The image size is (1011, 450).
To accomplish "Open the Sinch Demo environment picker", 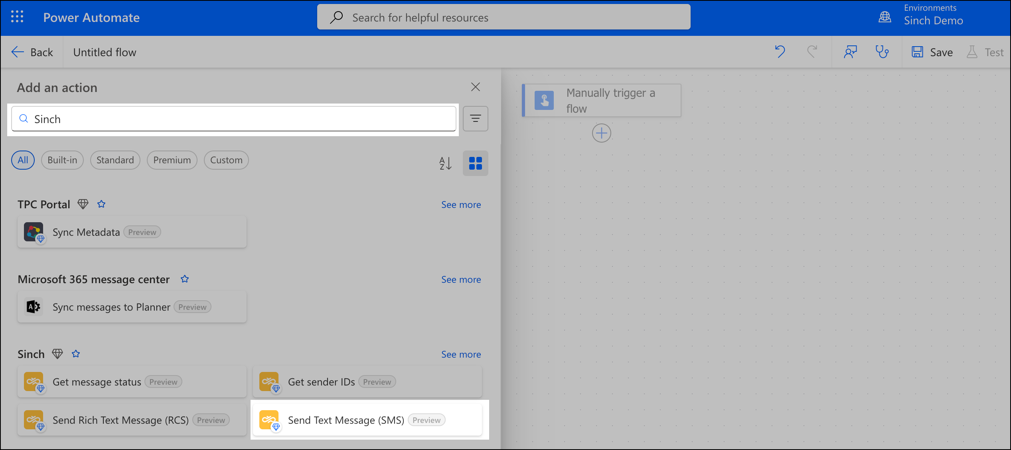I will click(x=933, y=20).
